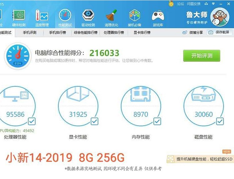Screen dimensions: 234x179
Task: Uncheck the 磁盘性能 checkbox
Action: pyautogui.click(x=220, y=121)
